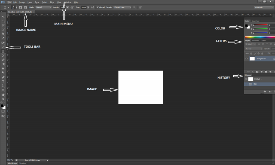Select the Eyedropper tool
Screen dimensions: 275x165
point(3,38)
